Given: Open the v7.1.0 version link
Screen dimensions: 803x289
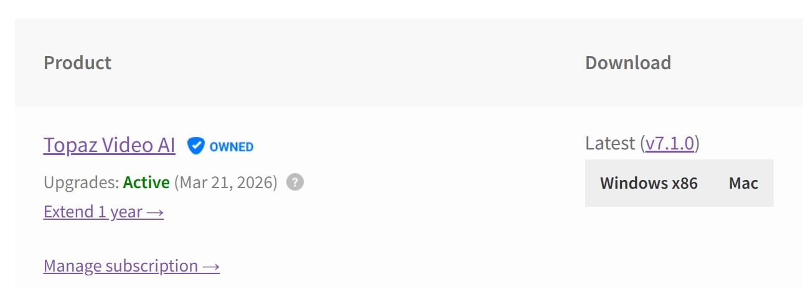Looking at the screenshot, I should [x=669, y=144].
